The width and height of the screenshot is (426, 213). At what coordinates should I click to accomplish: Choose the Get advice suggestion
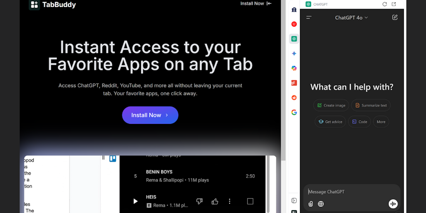click(x=330, y=122)
